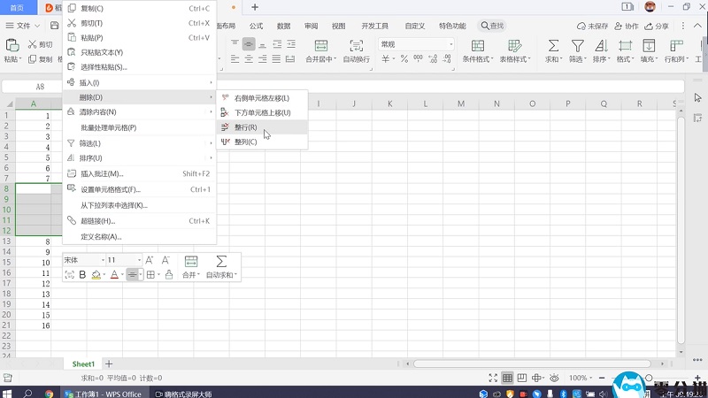Click the 合并 merge cells icon in mini toolbar
This screenshot has height=398, width=708.
(x=190, y=261)
